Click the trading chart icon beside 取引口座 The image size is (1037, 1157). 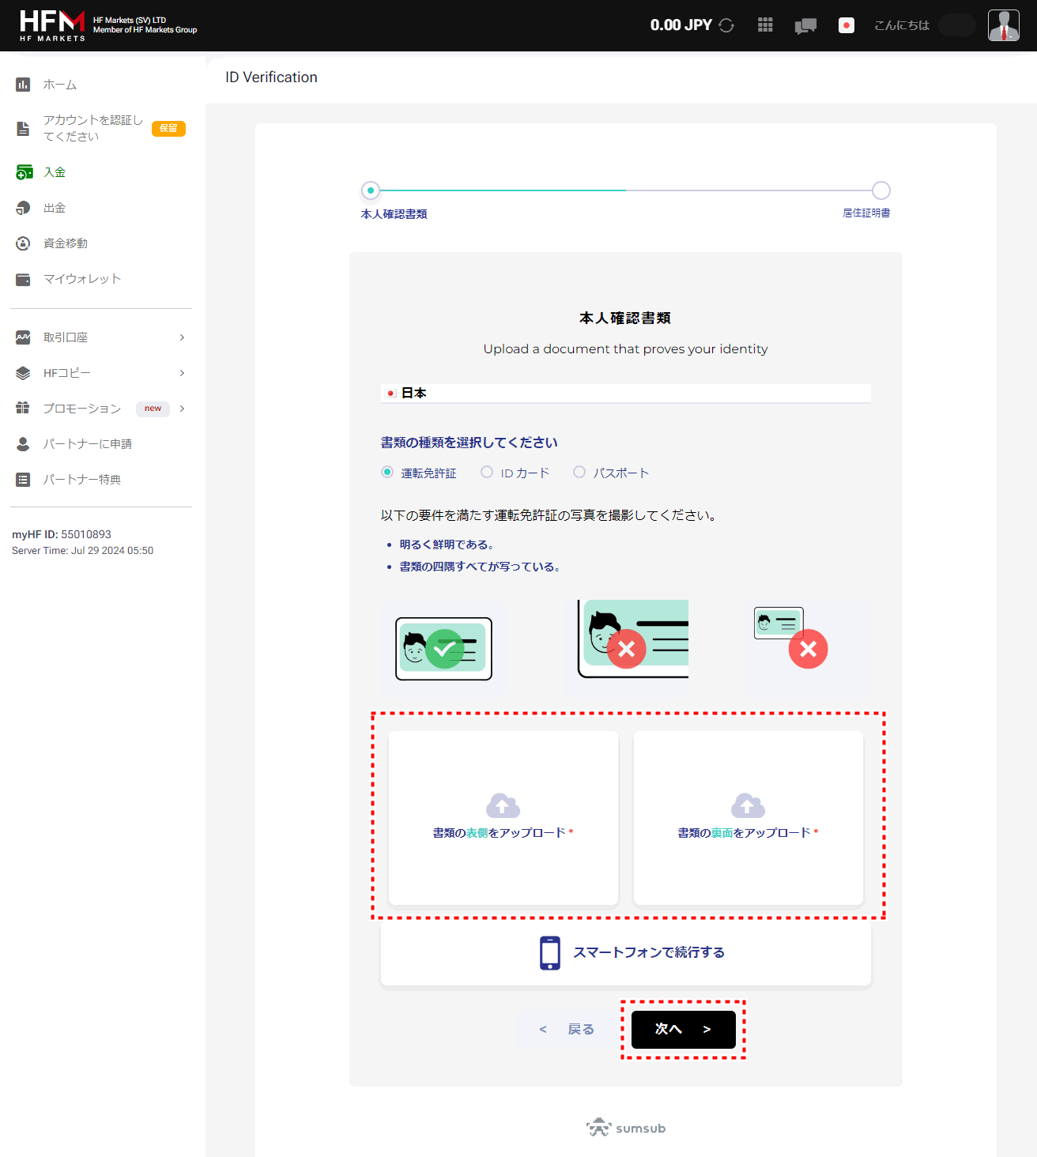tap(23, 337)
